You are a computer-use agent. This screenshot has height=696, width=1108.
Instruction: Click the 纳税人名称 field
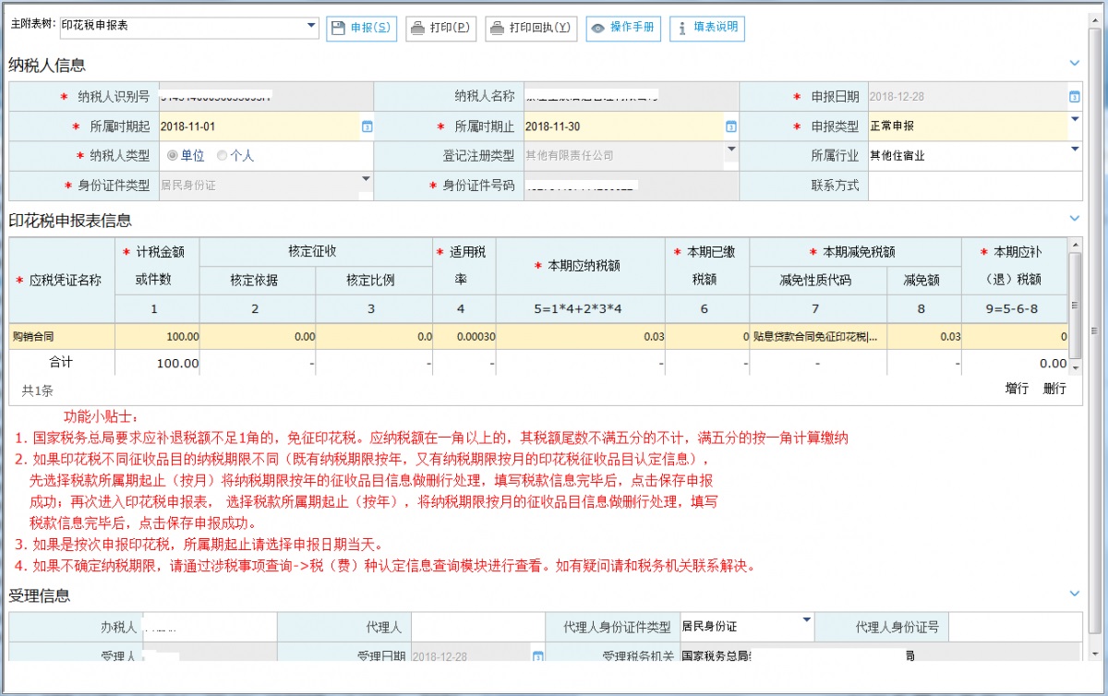tap(631, 97)
